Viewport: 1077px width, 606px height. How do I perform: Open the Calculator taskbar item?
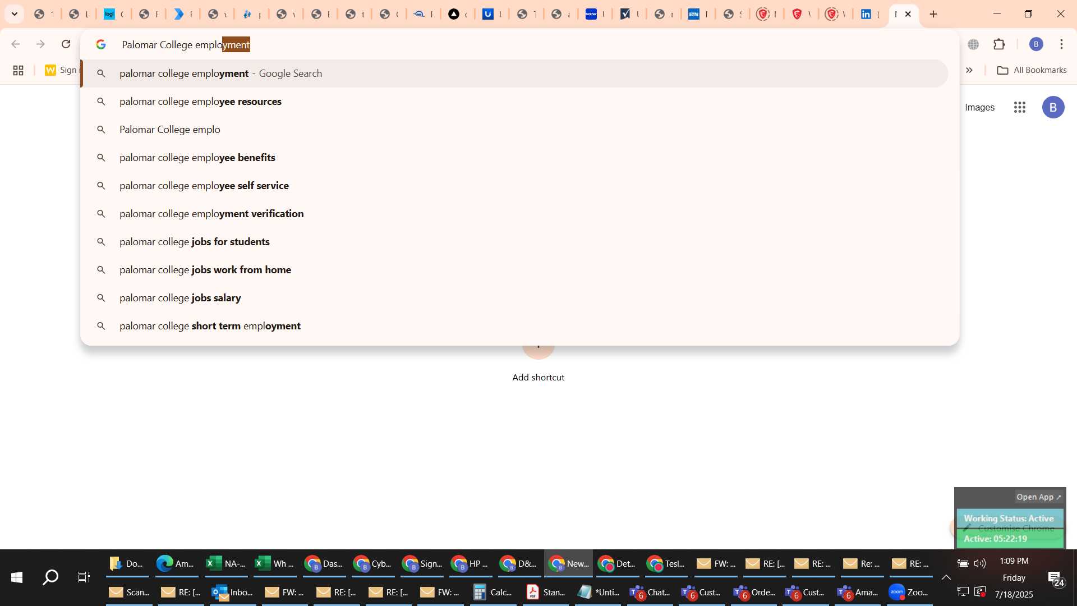coord(493,593)
